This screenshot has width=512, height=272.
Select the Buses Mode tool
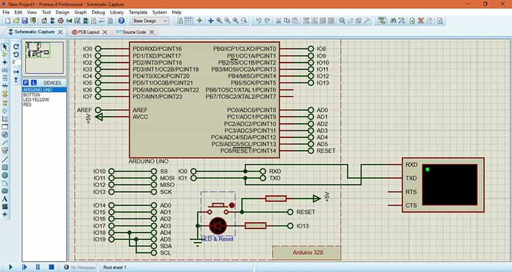[x=4, y=86]
